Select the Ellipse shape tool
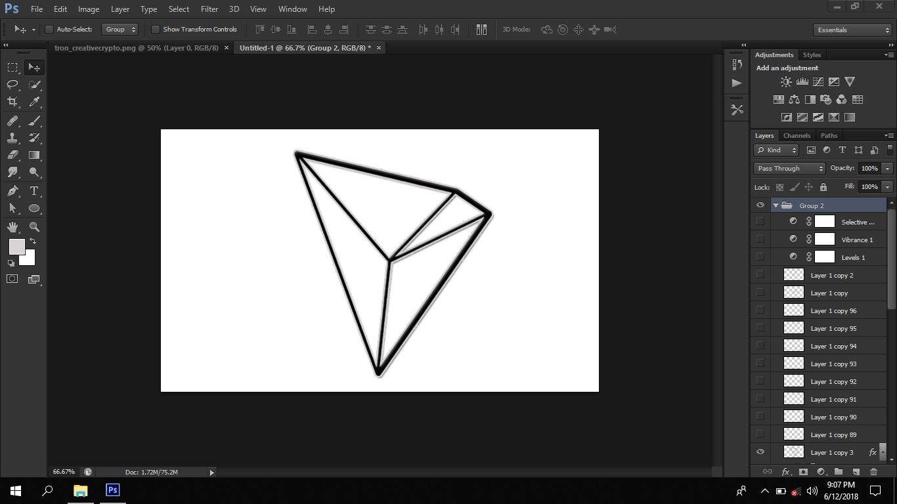 point(34,208)
